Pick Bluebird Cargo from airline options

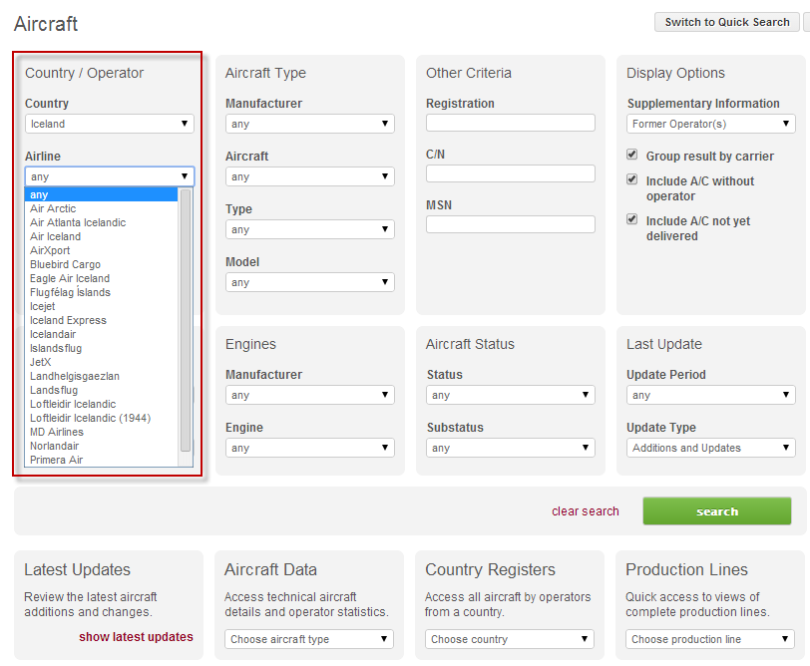click(x=65, y=264)
